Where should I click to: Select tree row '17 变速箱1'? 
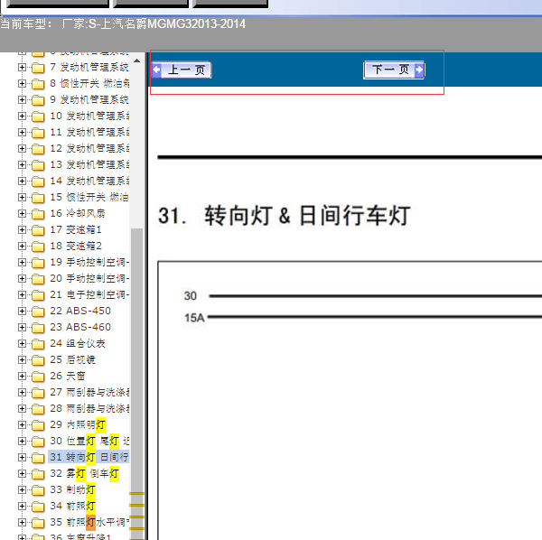[76, 229]
